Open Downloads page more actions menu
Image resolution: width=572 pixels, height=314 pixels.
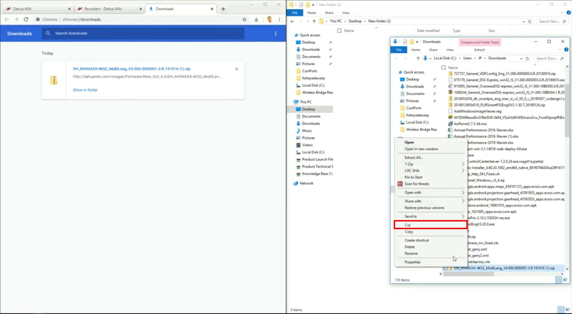(275, 33)
